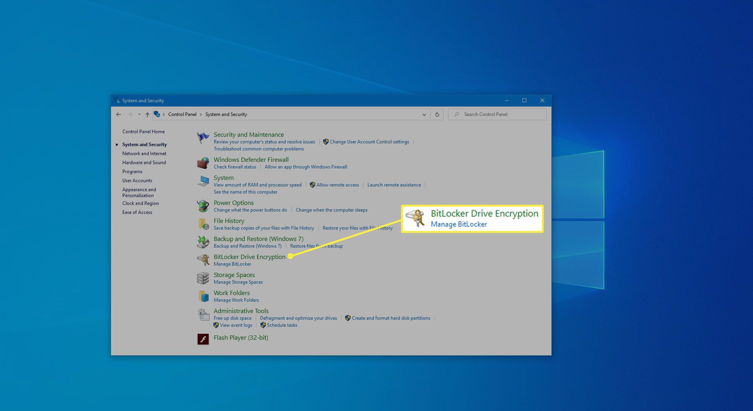Image resolution: width=753 pixels, height=411 pixels.
Task: Open Control Panel Home
Action: (x=144, y=132)
